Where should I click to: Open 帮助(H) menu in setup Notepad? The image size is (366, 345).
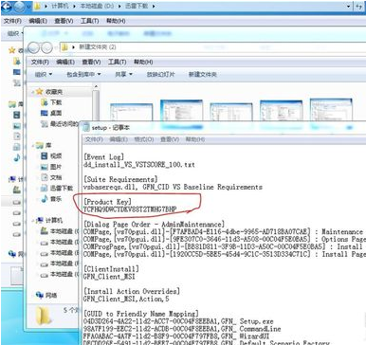tap(195, 139)
